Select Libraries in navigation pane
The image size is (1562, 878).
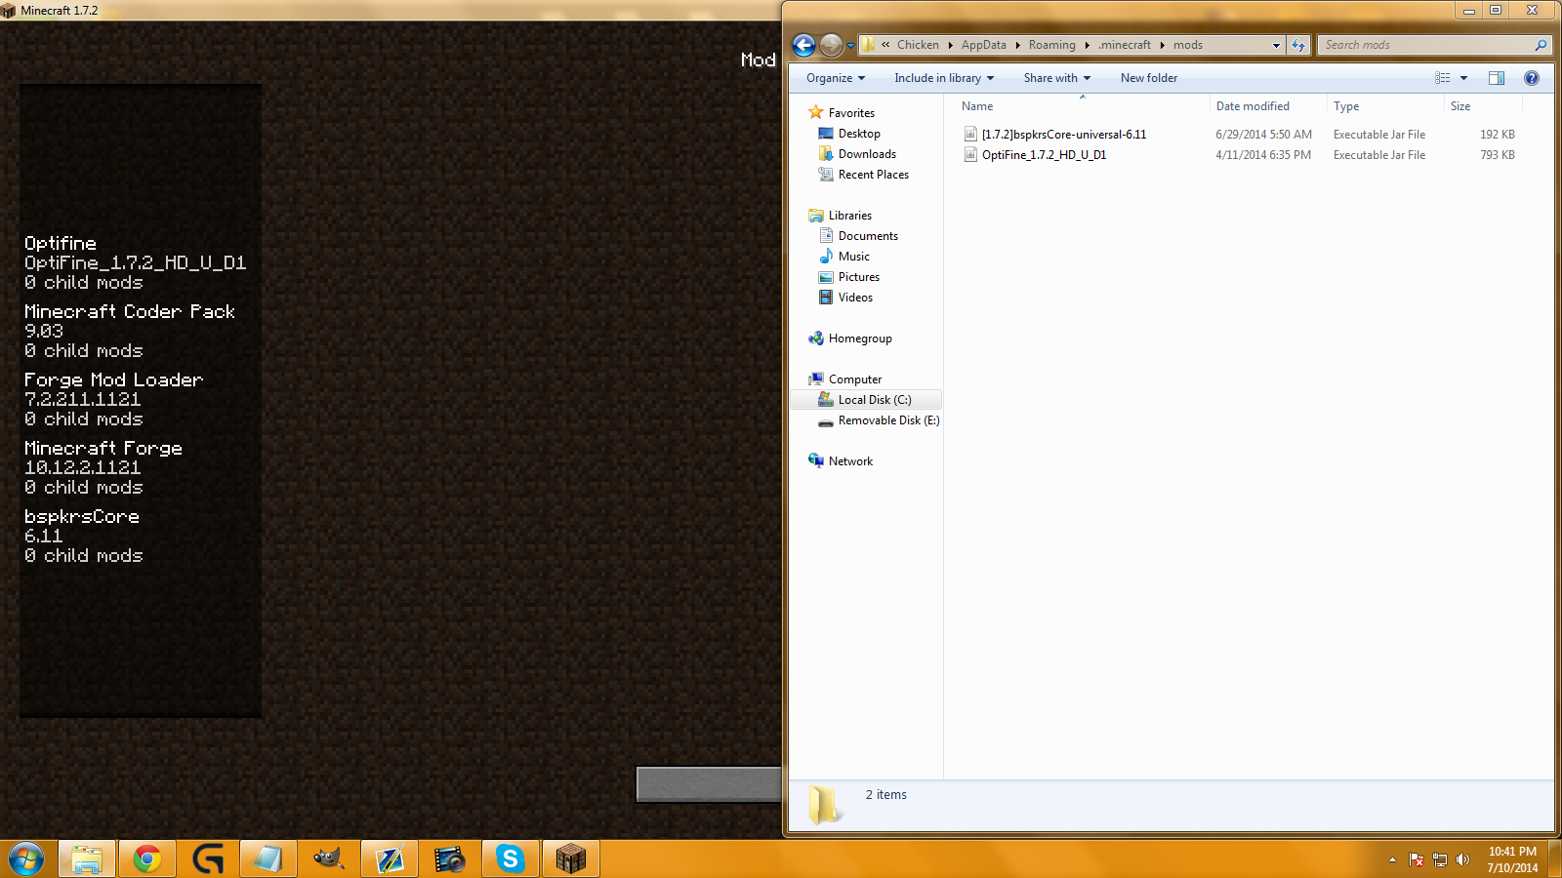pyautogui.click(x=849, y=216)
